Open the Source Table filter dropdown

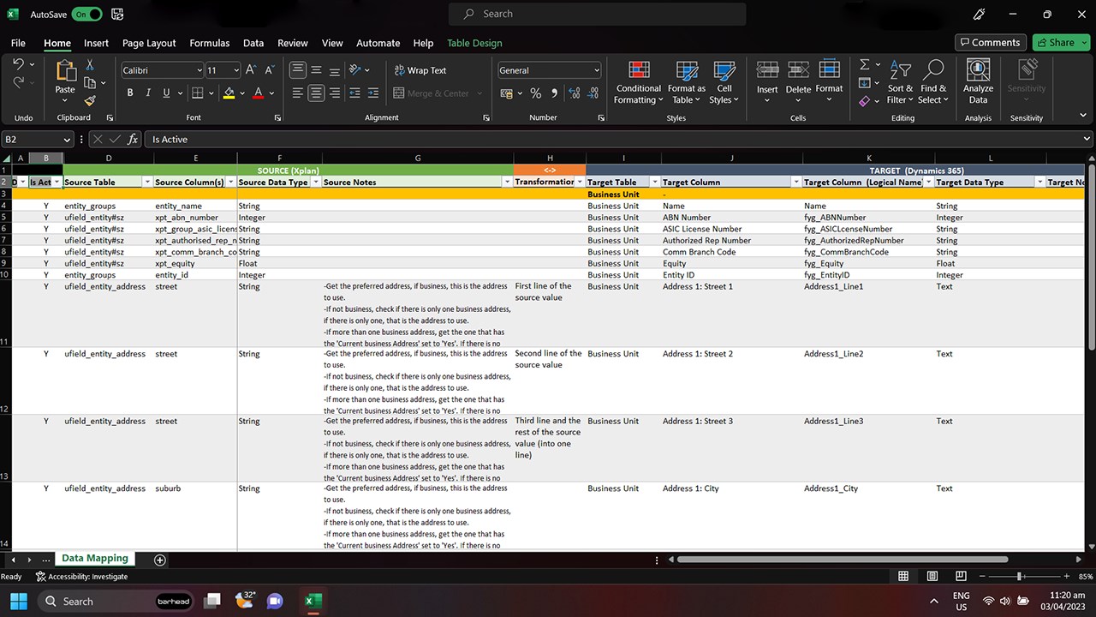click(x=146, y=182)
